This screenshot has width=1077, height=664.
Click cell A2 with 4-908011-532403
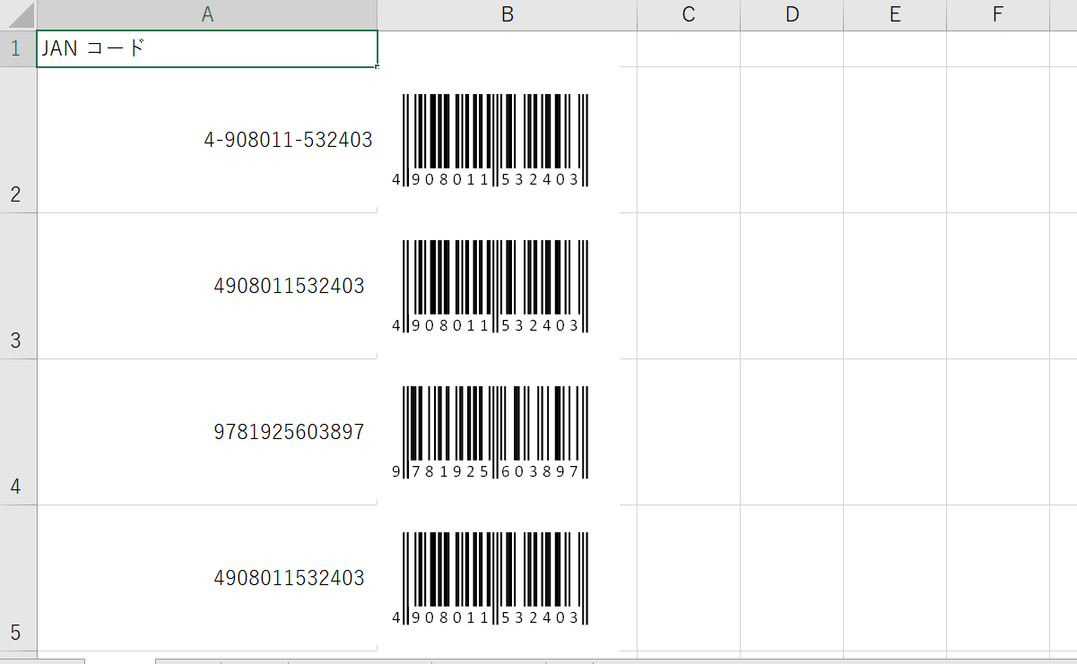pyautogui.click(x=207, y=140)
